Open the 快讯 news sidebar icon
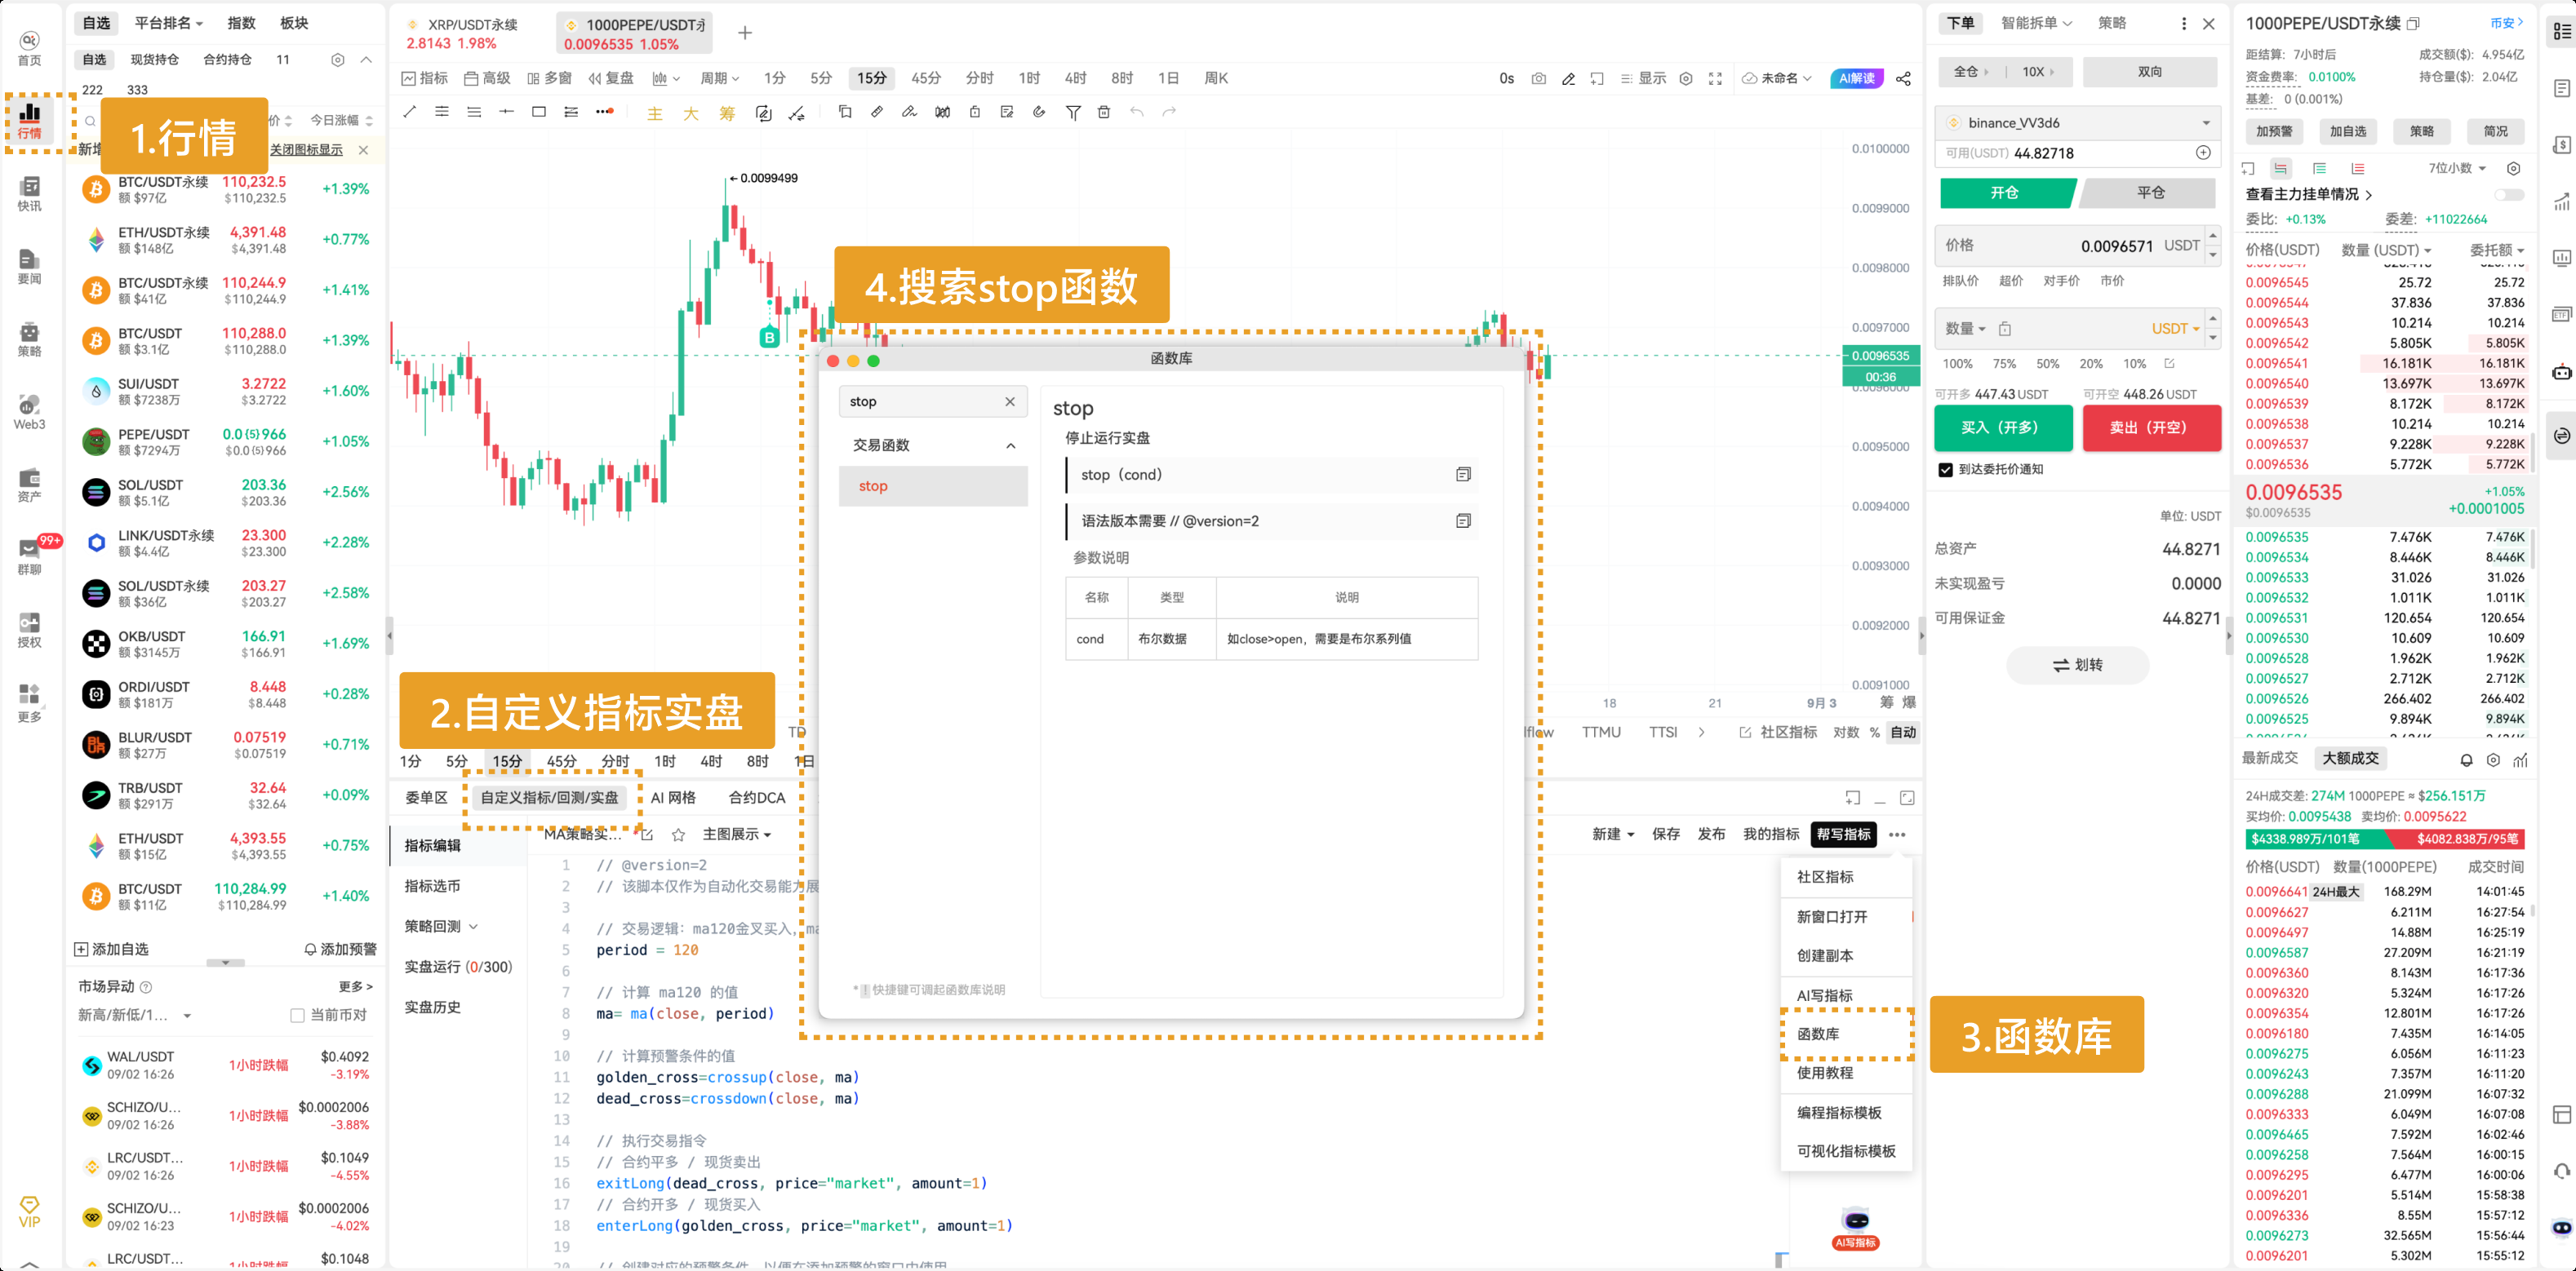Image resolution: width=2576 pixels, height=1271 pixels. pyautogui.click(x=29, y=194)
